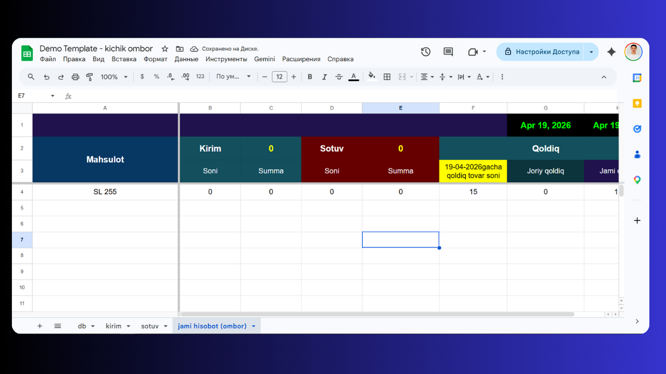
Task: Check the saved-to-Drive cloud status icon
Action: coord(194,49)
